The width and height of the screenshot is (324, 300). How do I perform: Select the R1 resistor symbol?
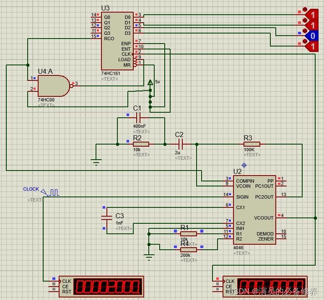[x=189, y=234]
